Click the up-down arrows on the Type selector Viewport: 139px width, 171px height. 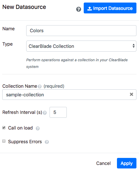pos(134,46)
